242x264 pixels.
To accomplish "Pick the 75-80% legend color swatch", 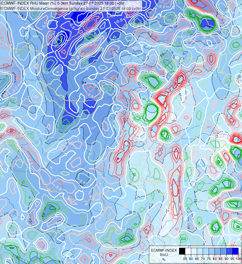I will coord(212,251).
